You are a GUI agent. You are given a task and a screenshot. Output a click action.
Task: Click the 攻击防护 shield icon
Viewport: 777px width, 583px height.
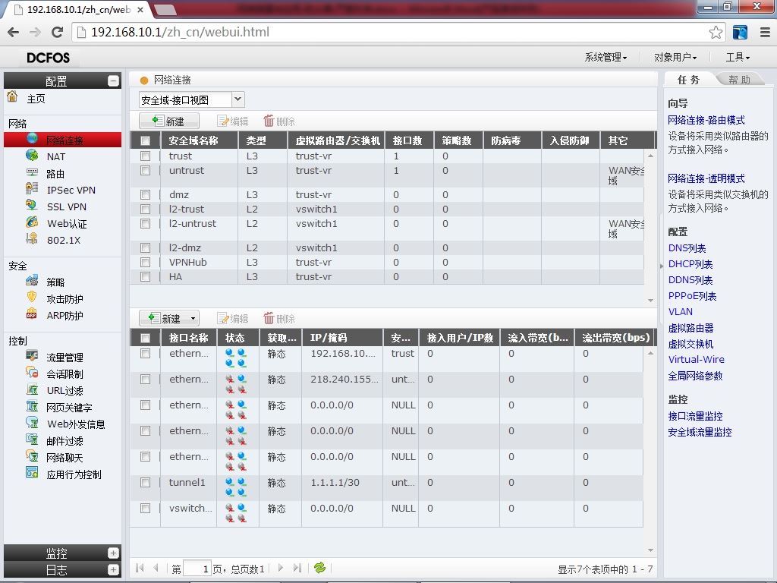pyautogui.click(x=32, y=298)
